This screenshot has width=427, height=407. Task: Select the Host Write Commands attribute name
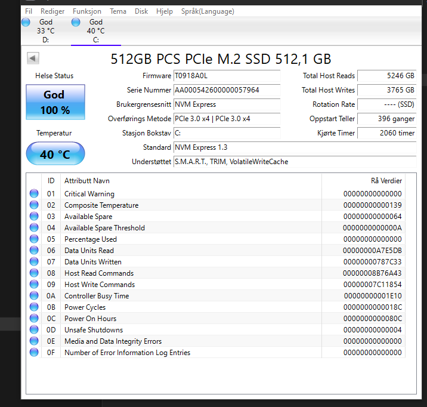(100, 285)
